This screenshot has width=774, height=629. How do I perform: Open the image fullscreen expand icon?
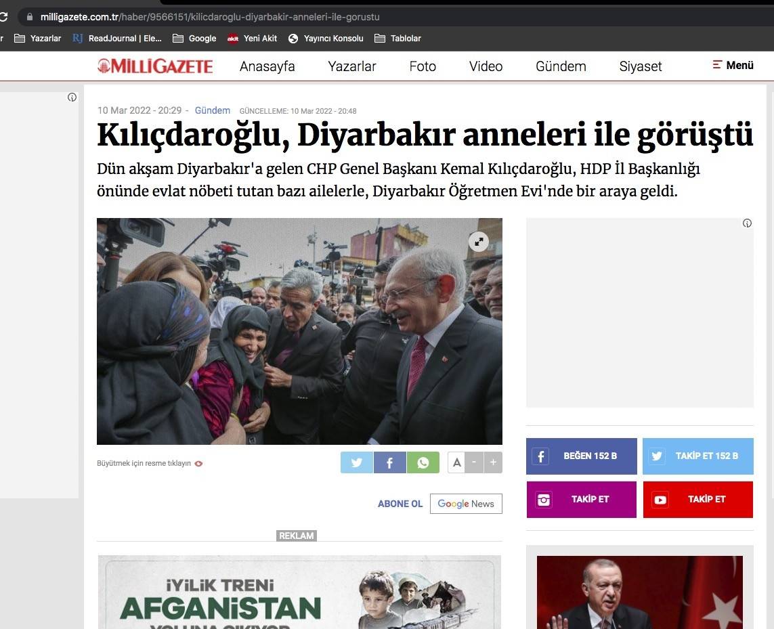(479, 241)
